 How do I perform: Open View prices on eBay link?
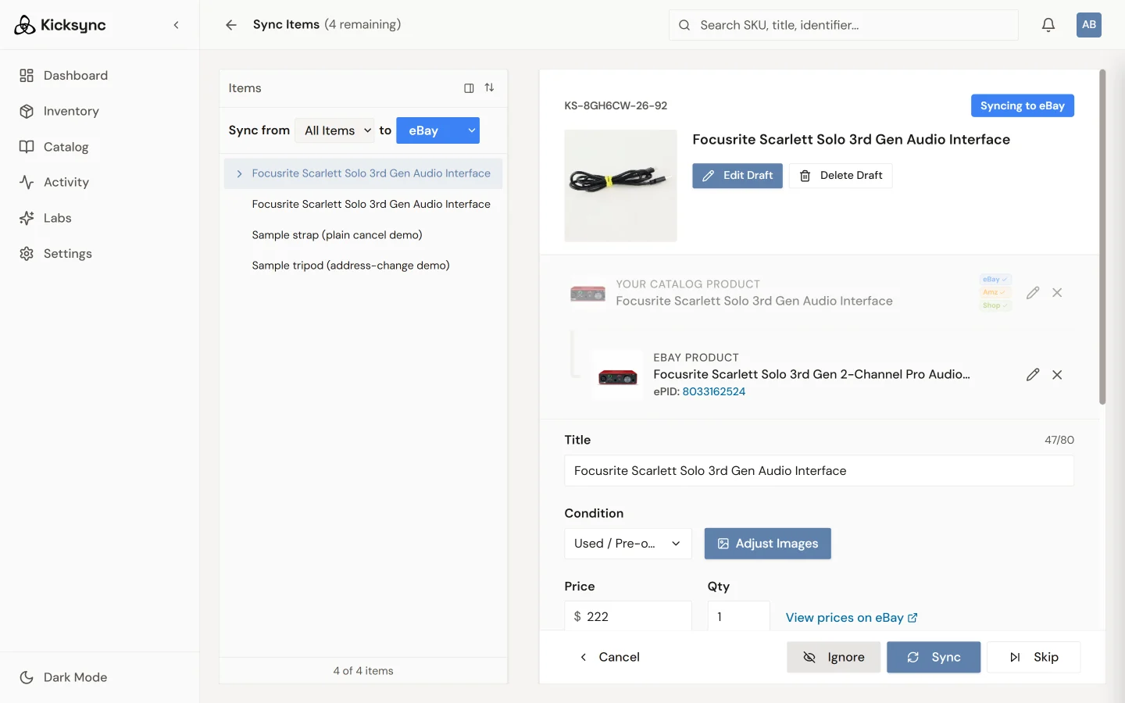(x=852, y=618)
